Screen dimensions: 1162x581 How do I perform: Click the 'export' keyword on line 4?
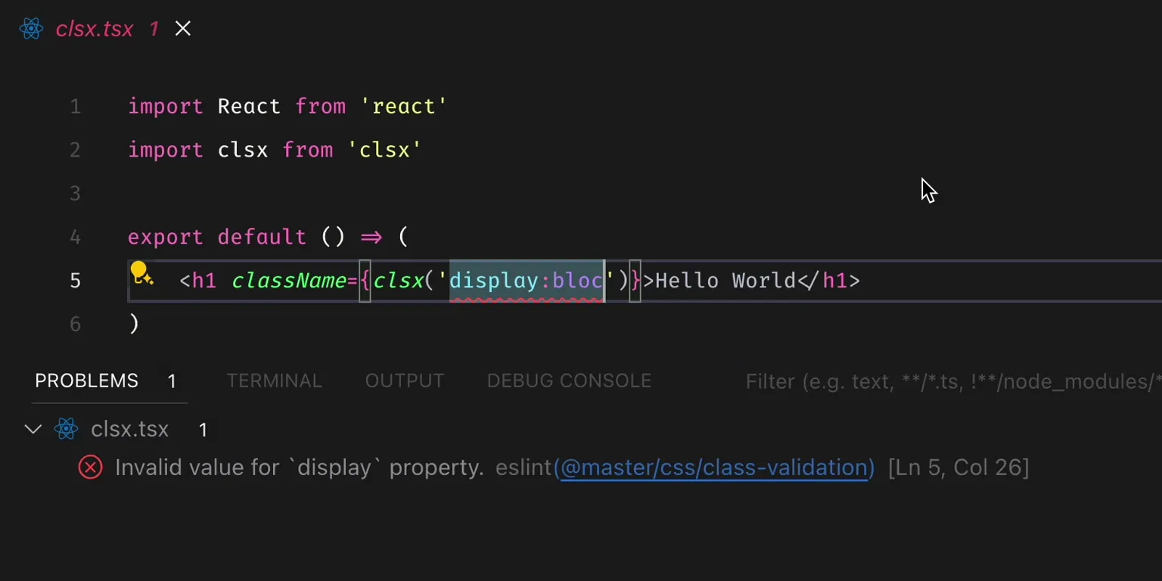tap(166, 238)
